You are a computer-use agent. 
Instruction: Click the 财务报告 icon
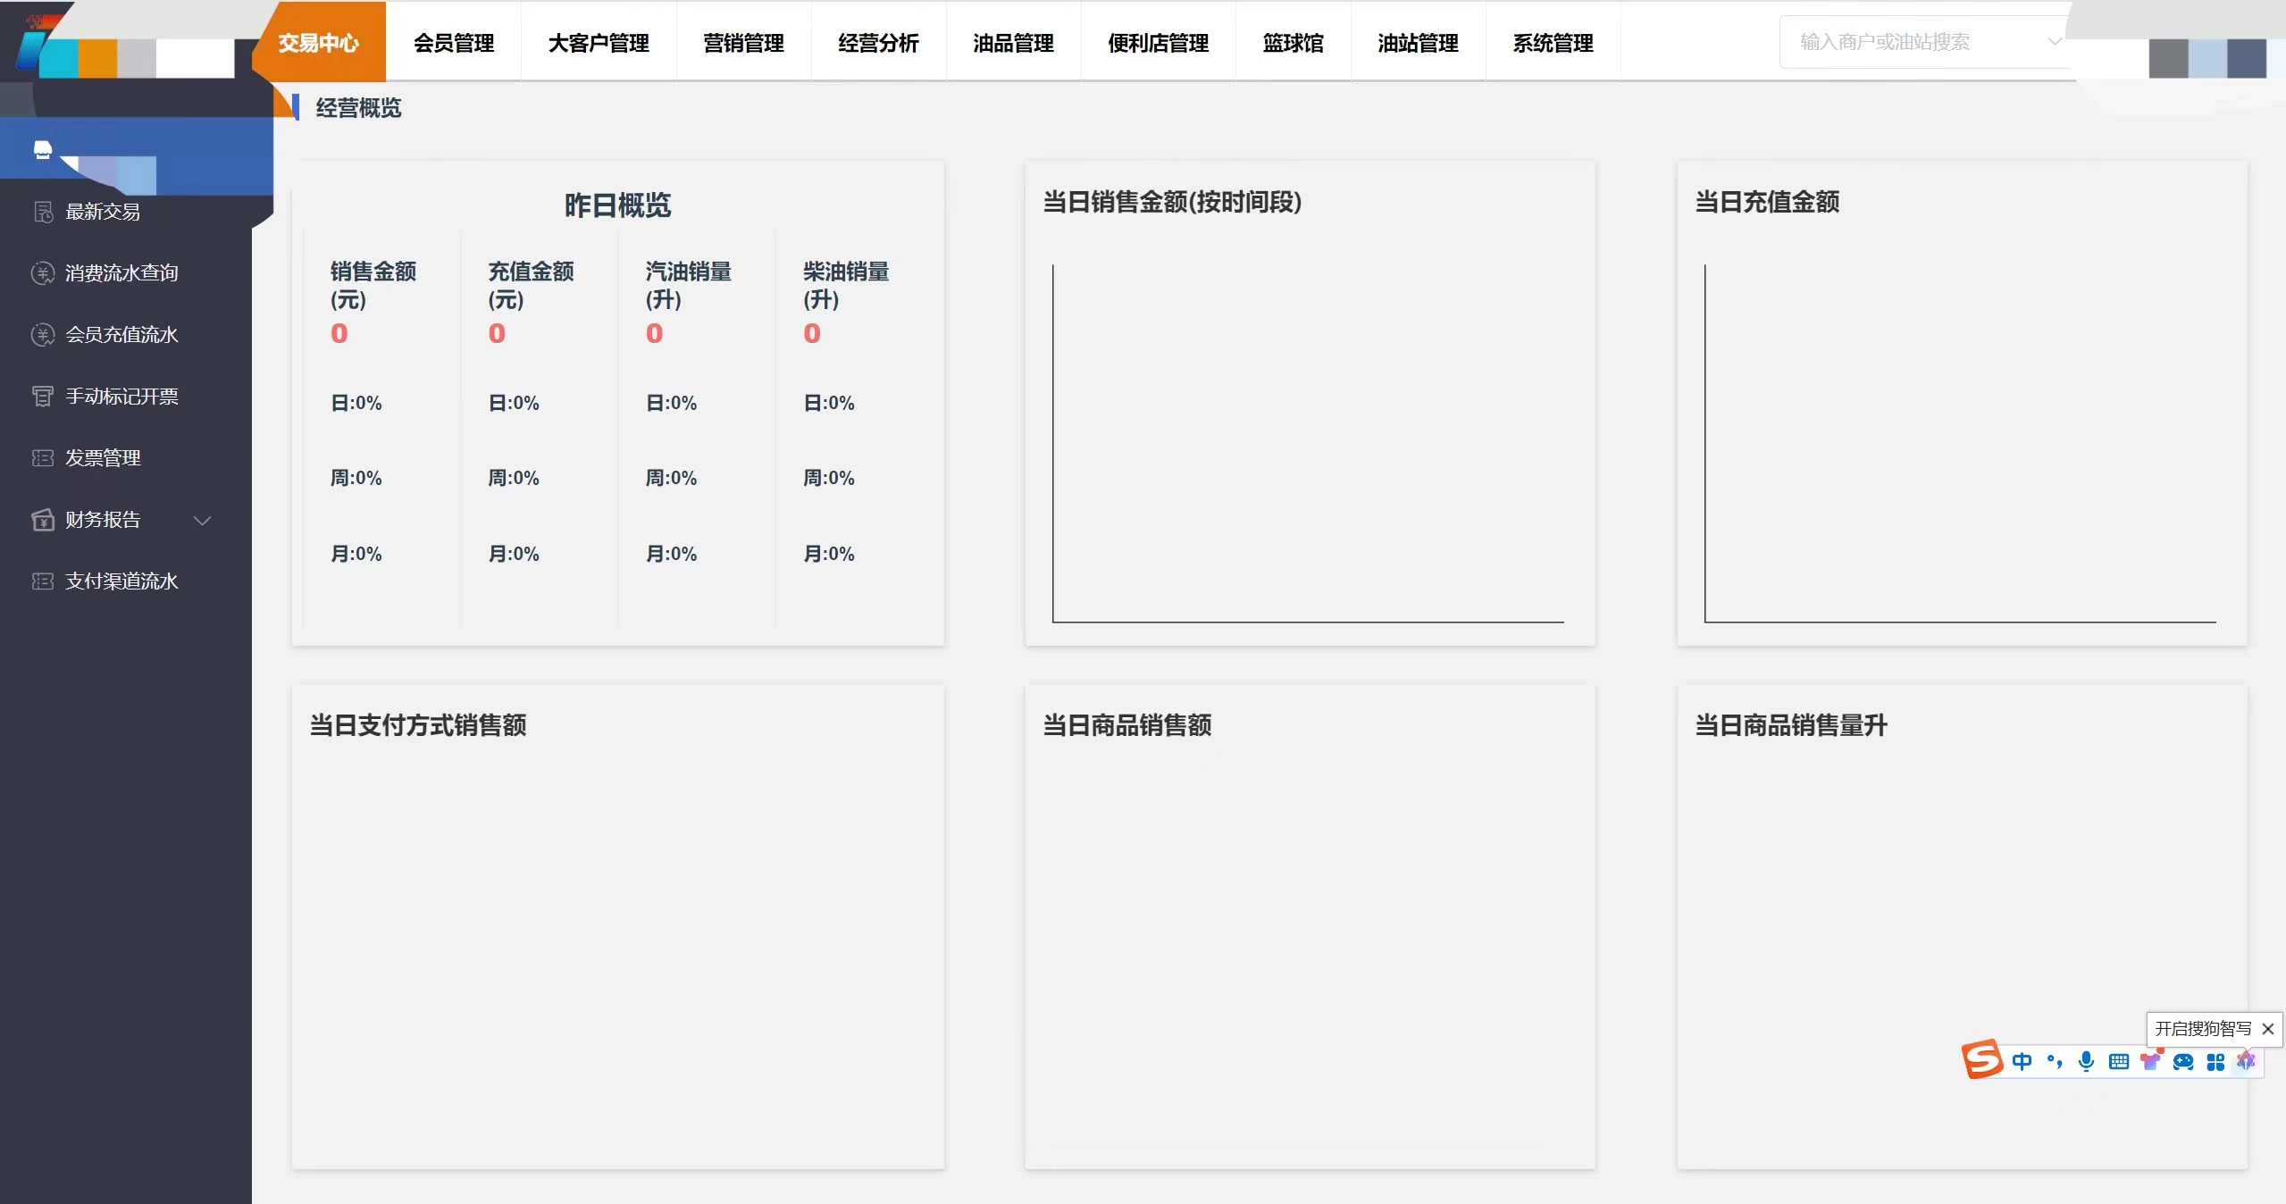tap(43, 520)
